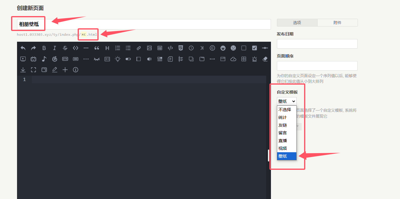Viewport: 400px width, 199px height.
Task: Open the 自定义模板 template dropdown
Action: click(x=286, y=101)
